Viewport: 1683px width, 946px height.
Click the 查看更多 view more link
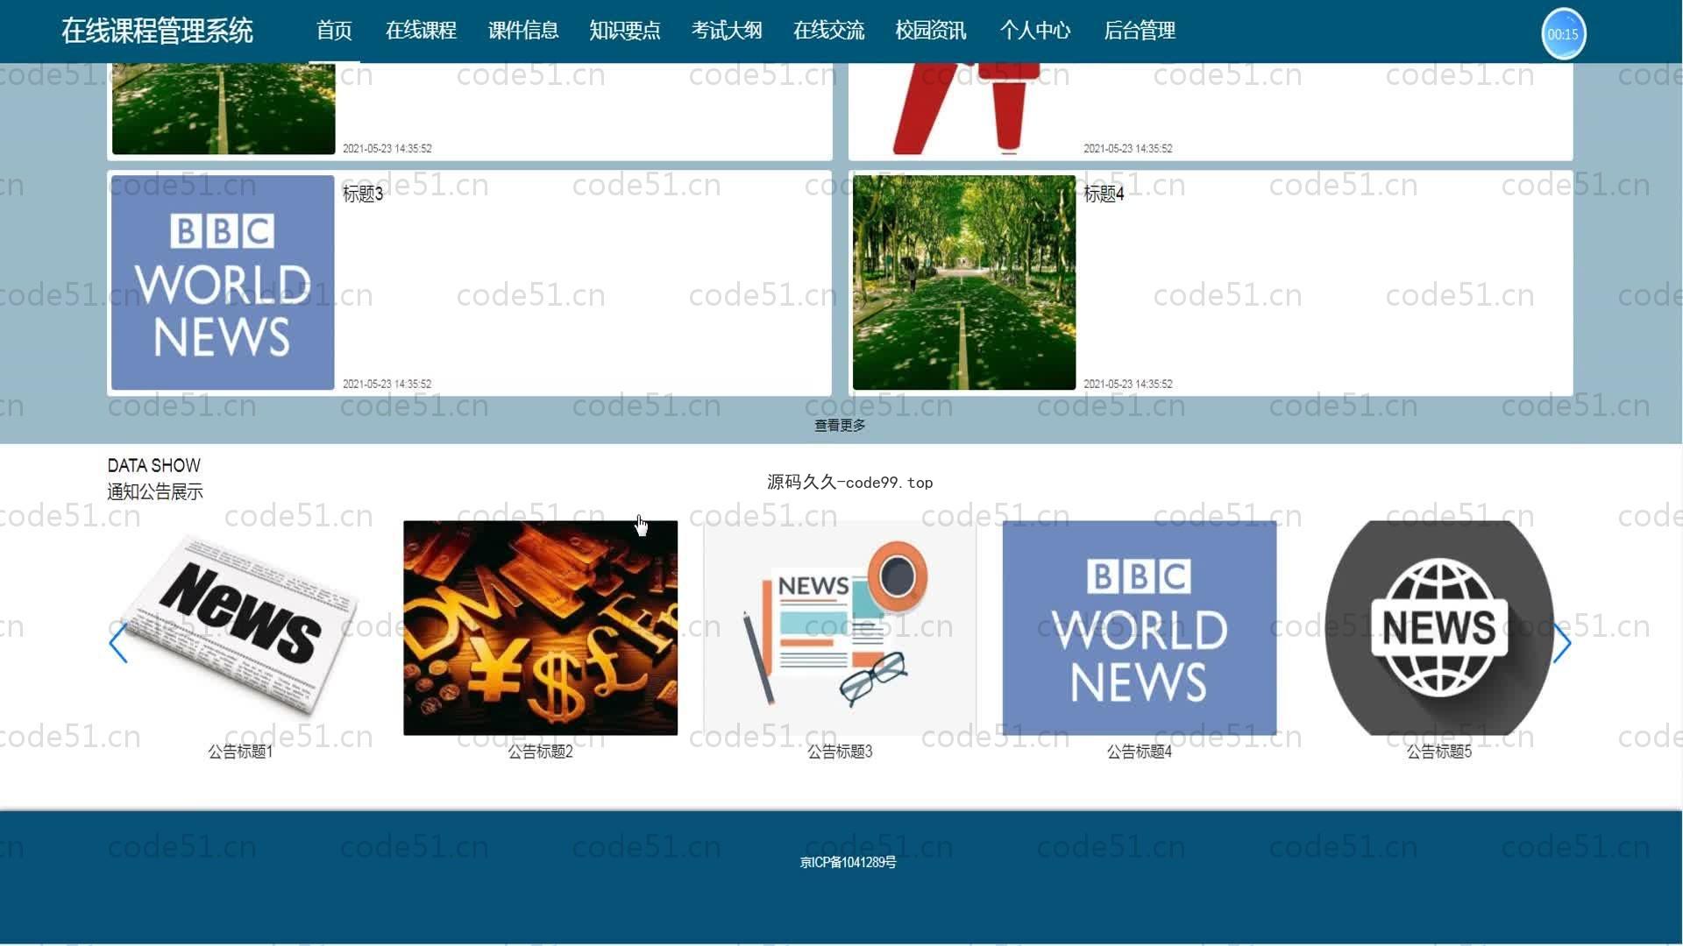click(840, 425)
